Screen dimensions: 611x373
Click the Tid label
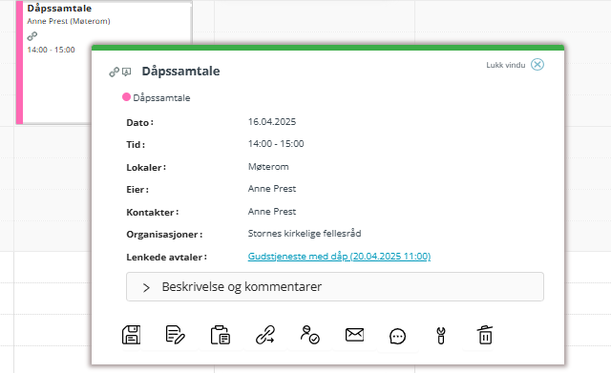[136, 145]
